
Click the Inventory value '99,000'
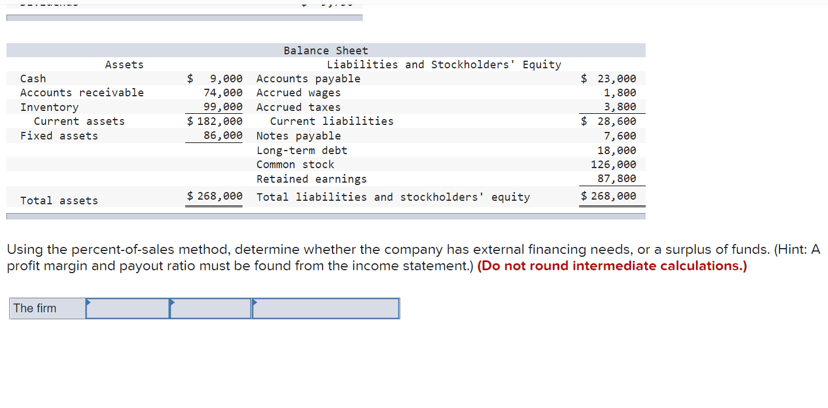click(223, 107)
